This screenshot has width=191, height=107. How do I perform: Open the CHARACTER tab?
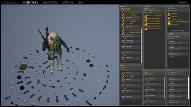[x=50, y=2]
